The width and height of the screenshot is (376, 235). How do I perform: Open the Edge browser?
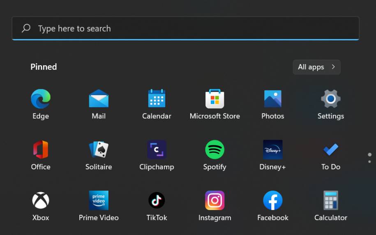(x=41, y=99)
